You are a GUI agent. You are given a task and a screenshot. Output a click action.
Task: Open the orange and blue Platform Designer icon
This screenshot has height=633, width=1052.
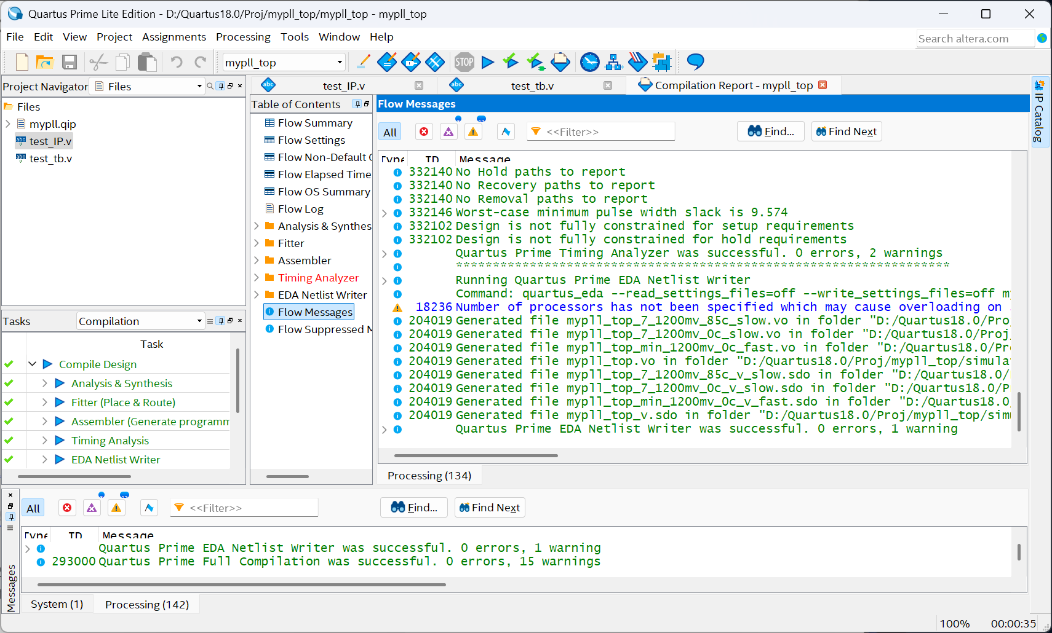(661, 62)
